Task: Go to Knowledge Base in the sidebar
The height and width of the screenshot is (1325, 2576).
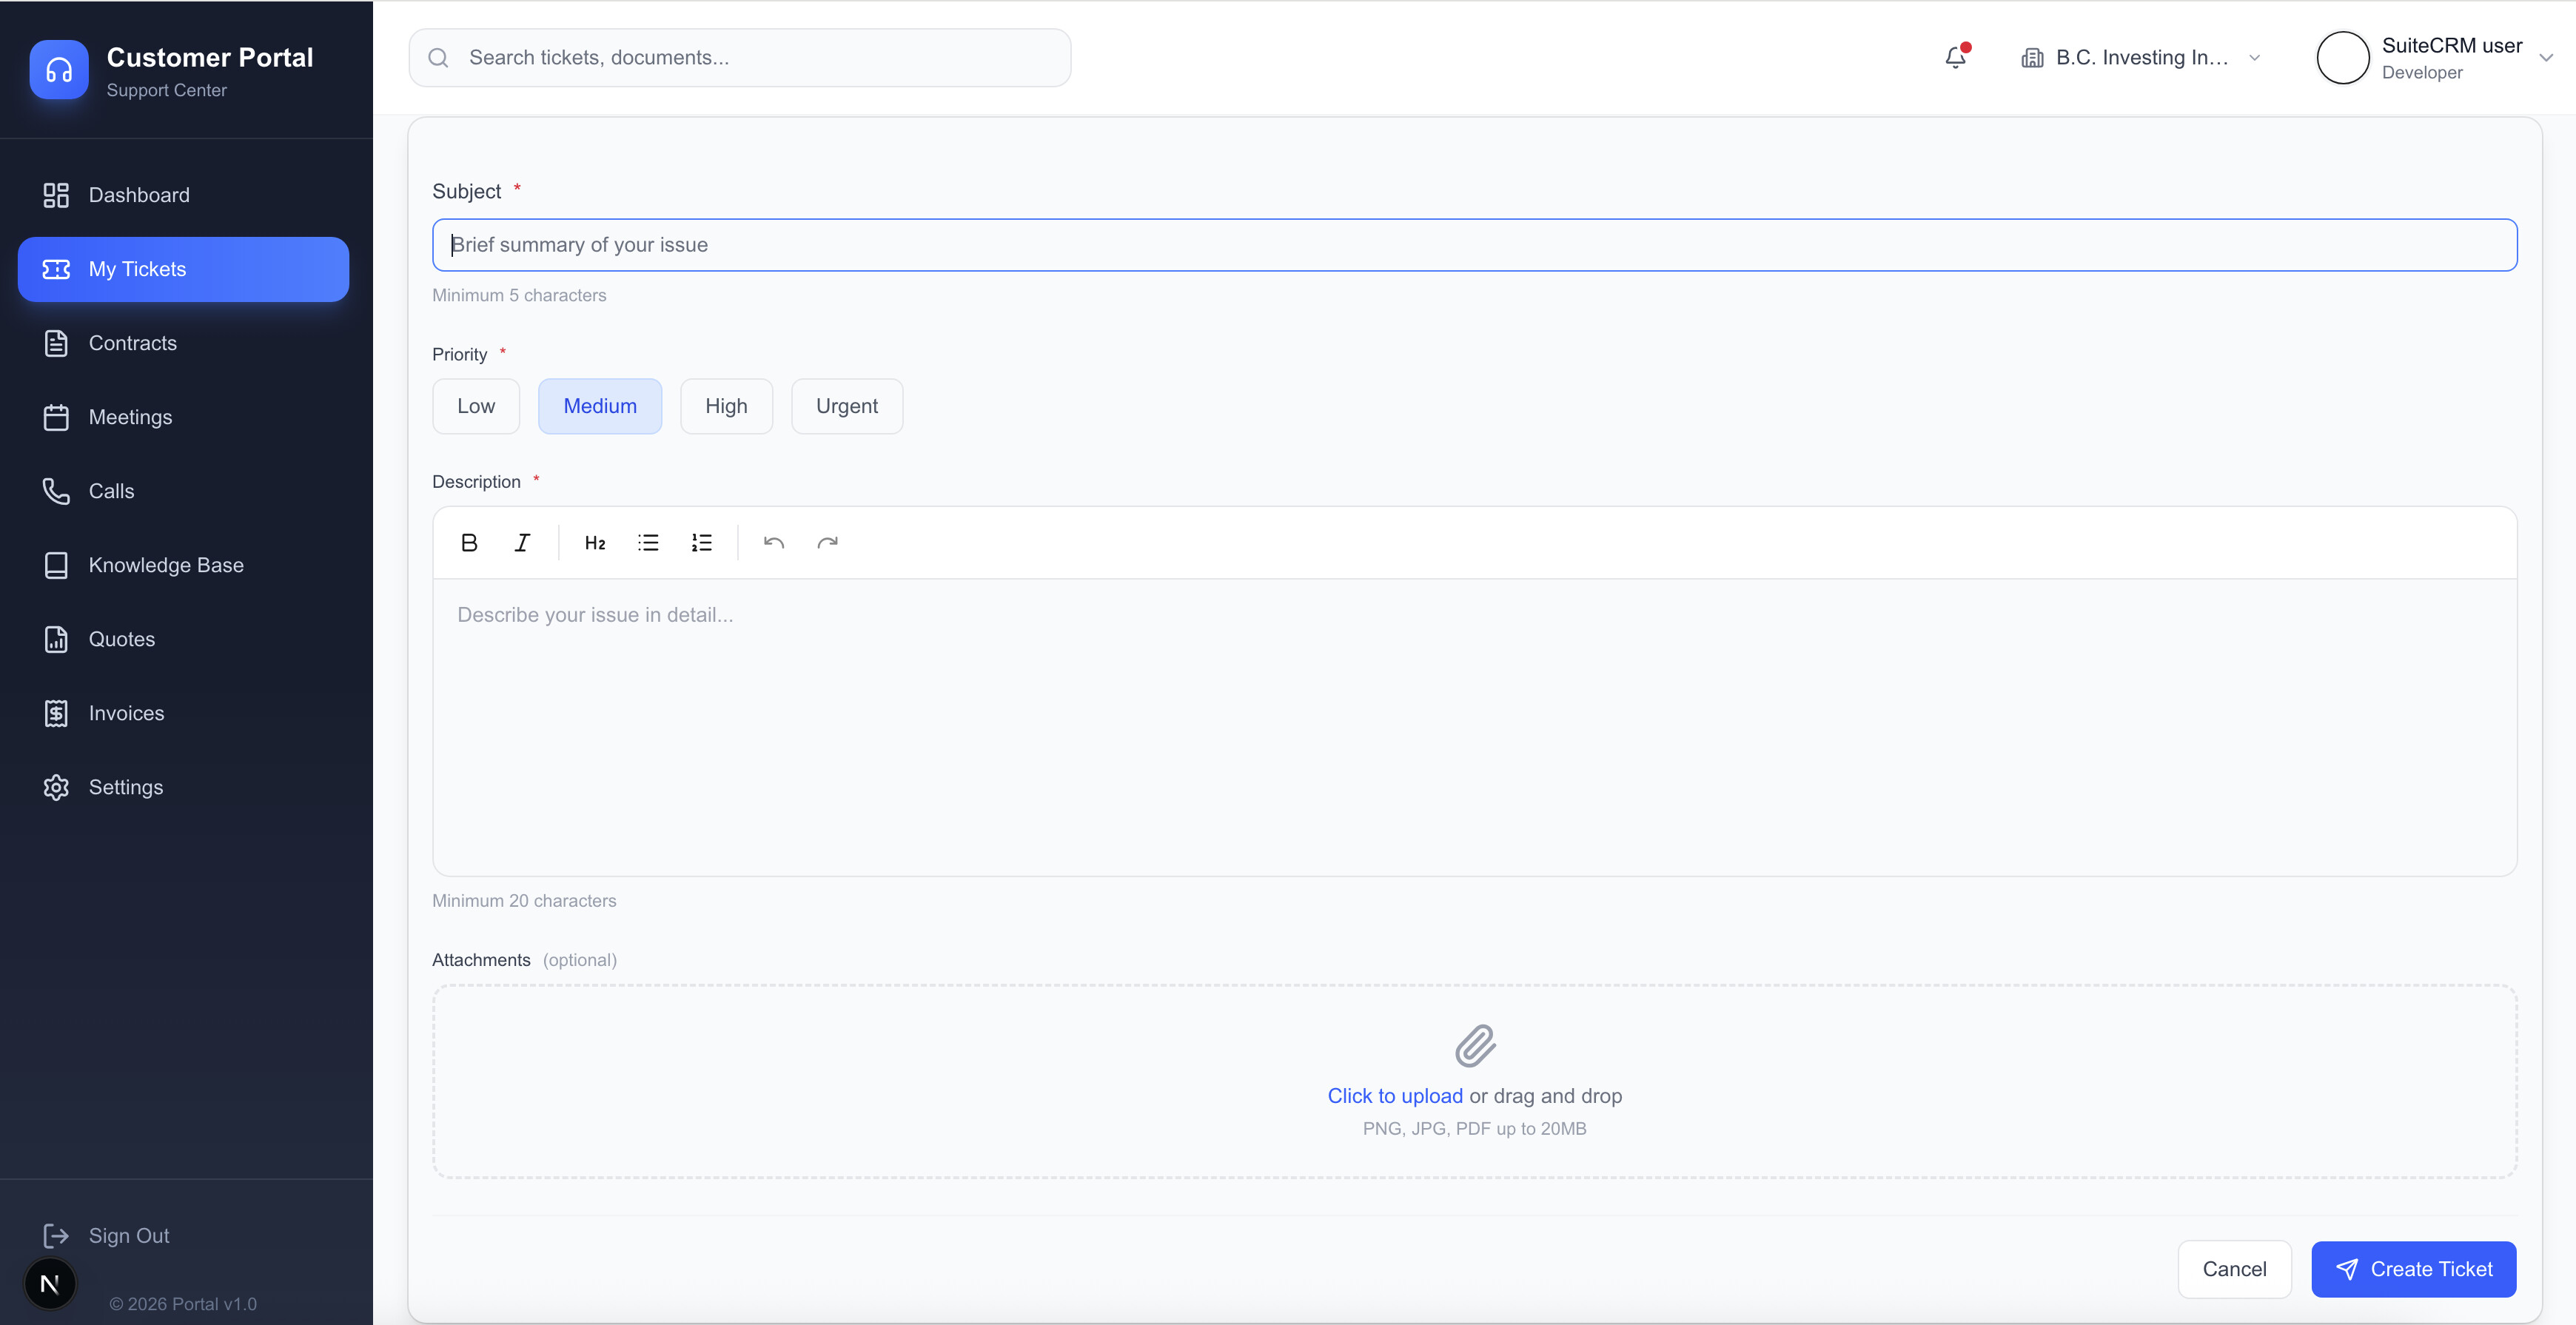Action: (x=166, y=565)
